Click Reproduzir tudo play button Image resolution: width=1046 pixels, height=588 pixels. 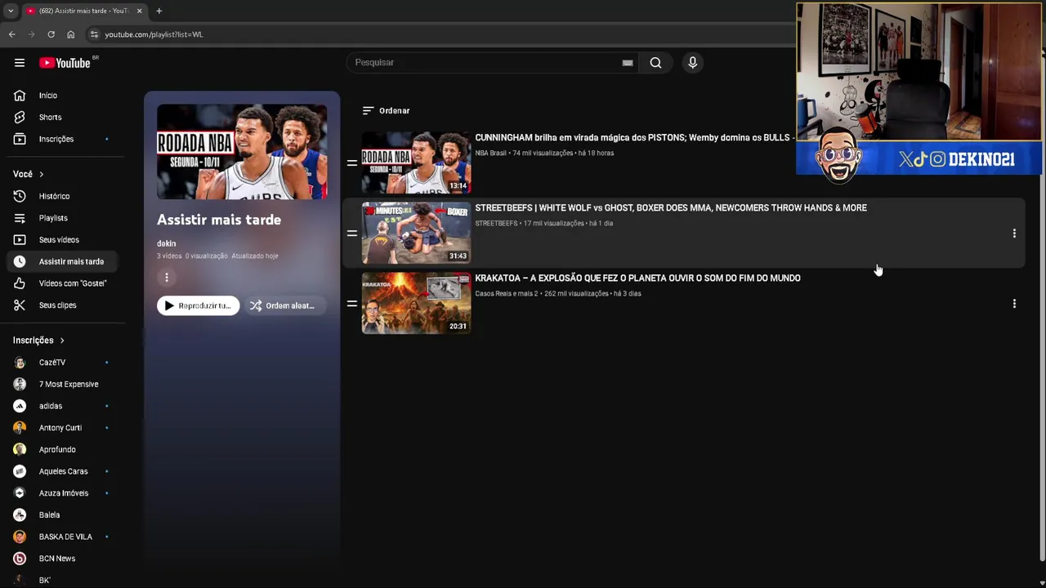coord(199,305)
